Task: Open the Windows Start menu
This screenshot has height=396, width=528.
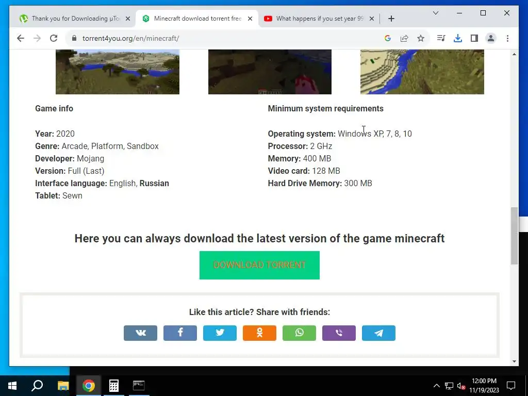Action: click(12, 386)
